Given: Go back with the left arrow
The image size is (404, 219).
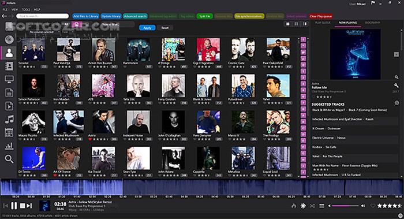Looking at the screenshot, I should (4, 16).
